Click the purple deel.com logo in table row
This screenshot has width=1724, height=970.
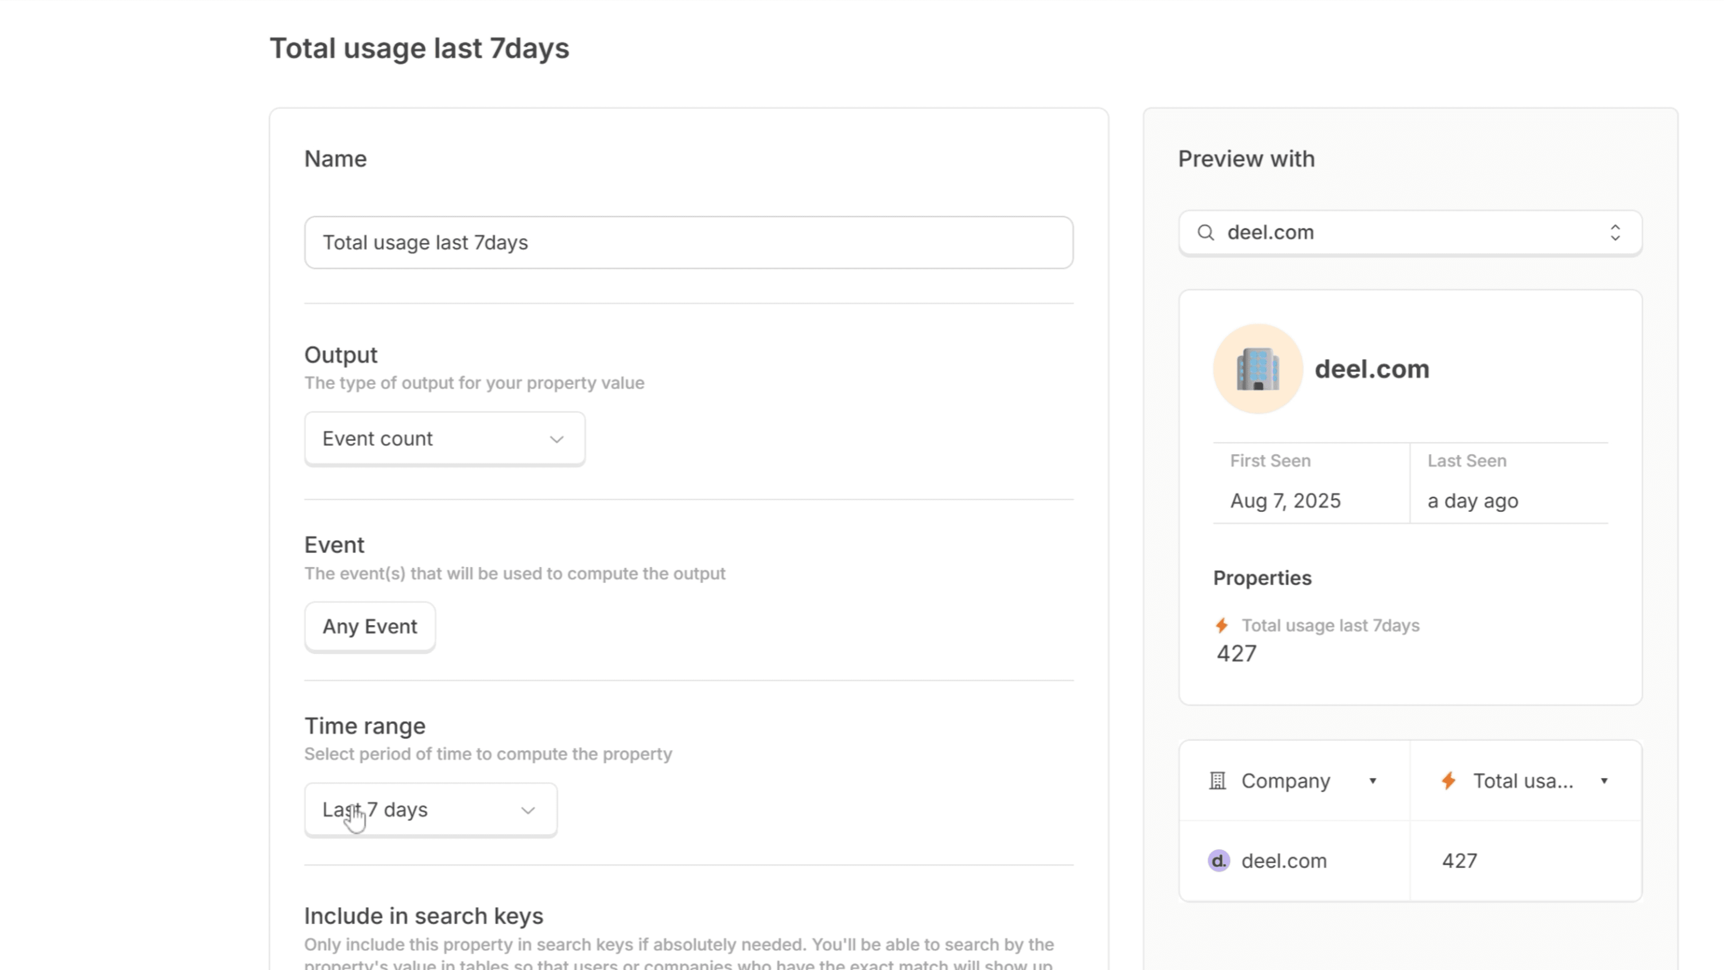tap(1219, 860)
